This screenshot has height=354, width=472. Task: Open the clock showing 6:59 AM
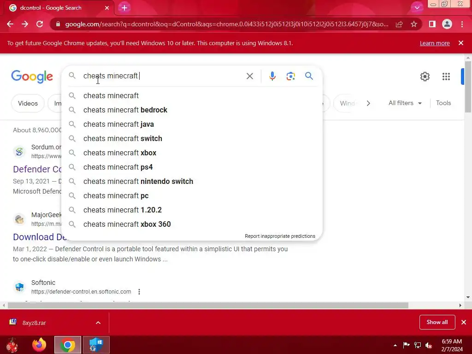(x=452, y=345)
